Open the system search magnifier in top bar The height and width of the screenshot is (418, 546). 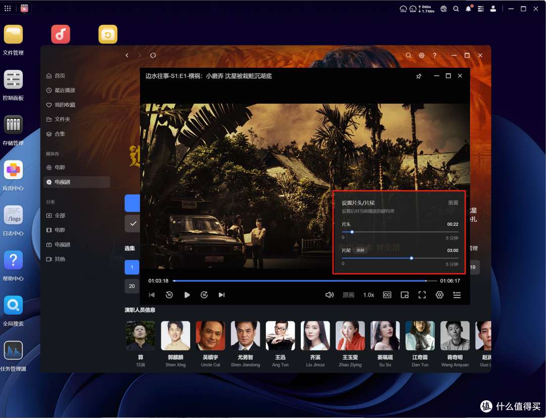pyautogui.click(x=456, y=9)
